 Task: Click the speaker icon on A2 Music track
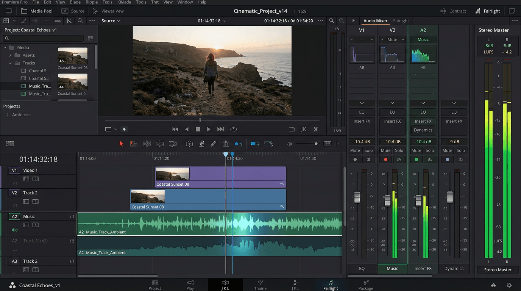pos(15,230)
